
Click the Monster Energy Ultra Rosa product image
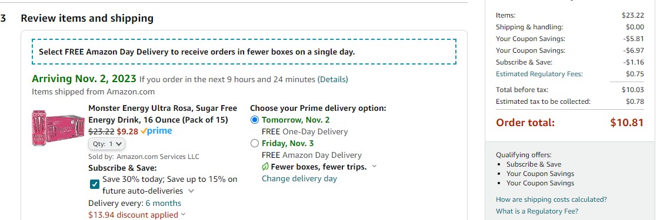[58, 128]
